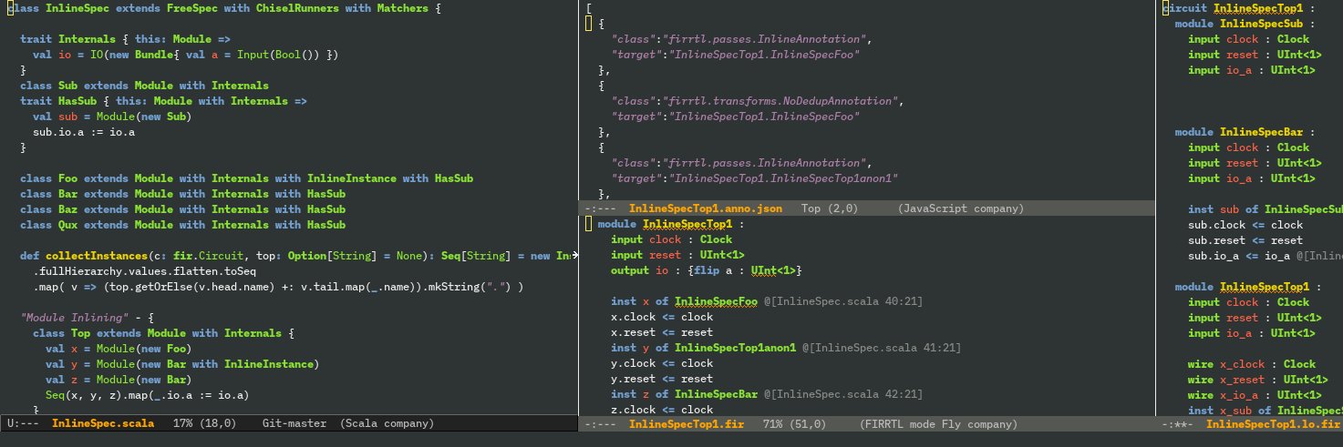Click the 'x.clock <= clock' line

[662, 317]
